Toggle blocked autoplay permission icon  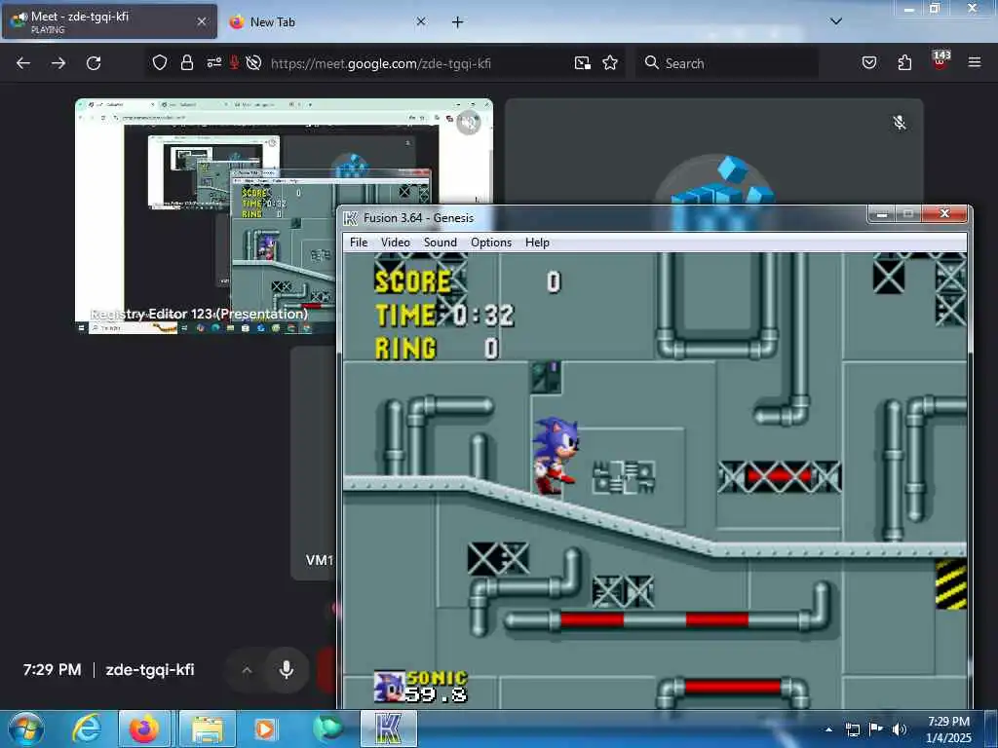(253, 62)
